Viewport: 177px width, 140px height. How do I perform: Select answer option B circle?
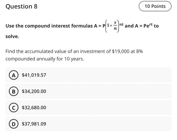(14, 91)
